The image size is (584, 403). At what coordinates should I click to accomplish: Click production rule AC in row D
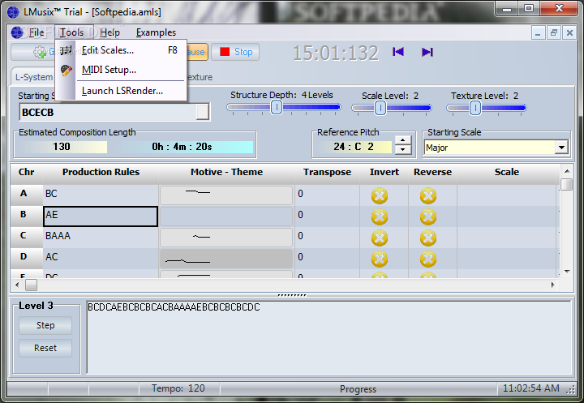[x=101, y=257]
